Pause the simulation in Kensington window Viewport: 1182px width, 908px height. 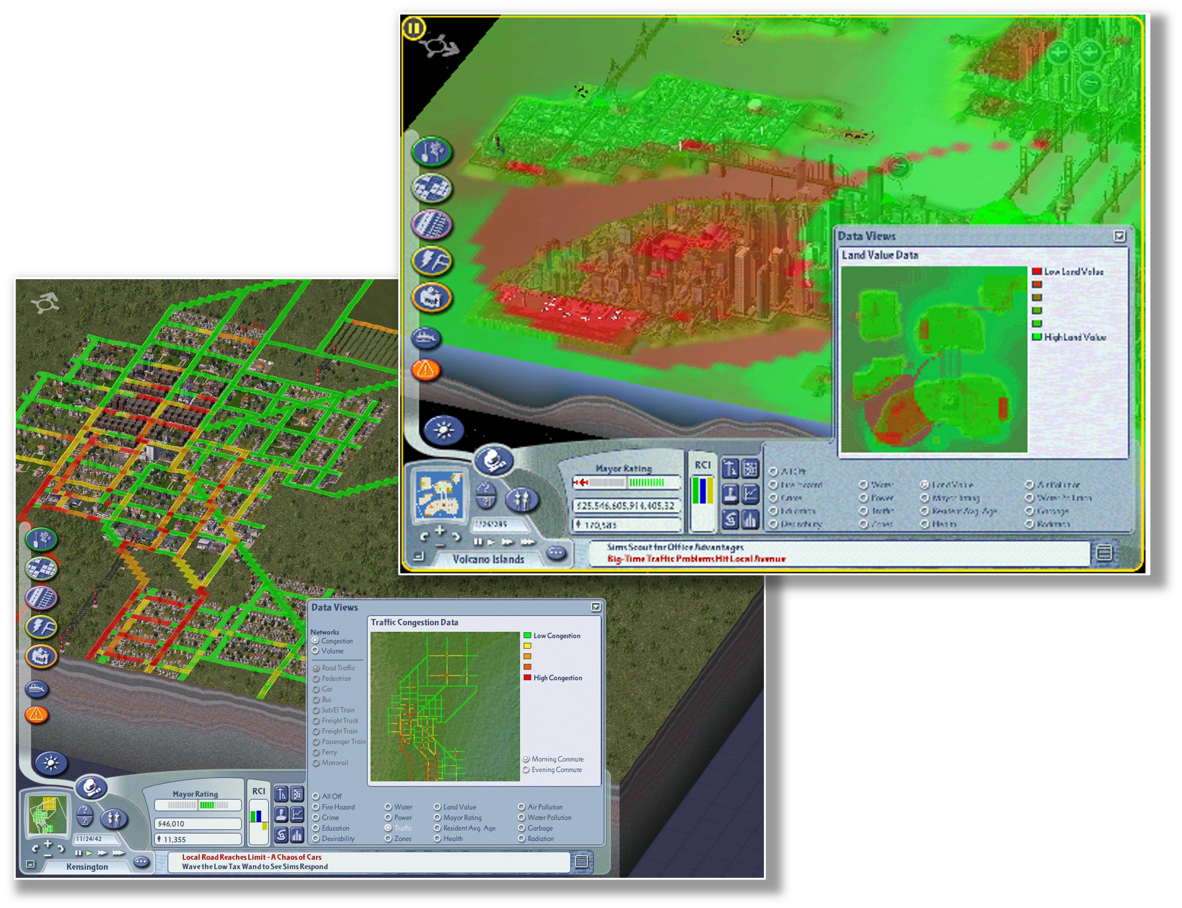click(x=79, y=853)
